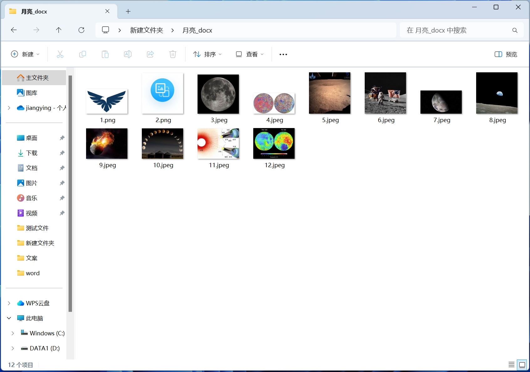Viewport: 530px width, 372px height.
Task: Go up one folder level
Action: [x=59, y=30]
